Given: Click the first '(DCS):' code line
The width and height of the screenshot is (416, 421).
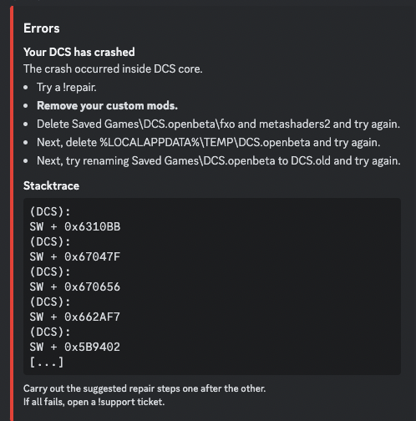Looking at the screenshot, I should coord(50,212).
